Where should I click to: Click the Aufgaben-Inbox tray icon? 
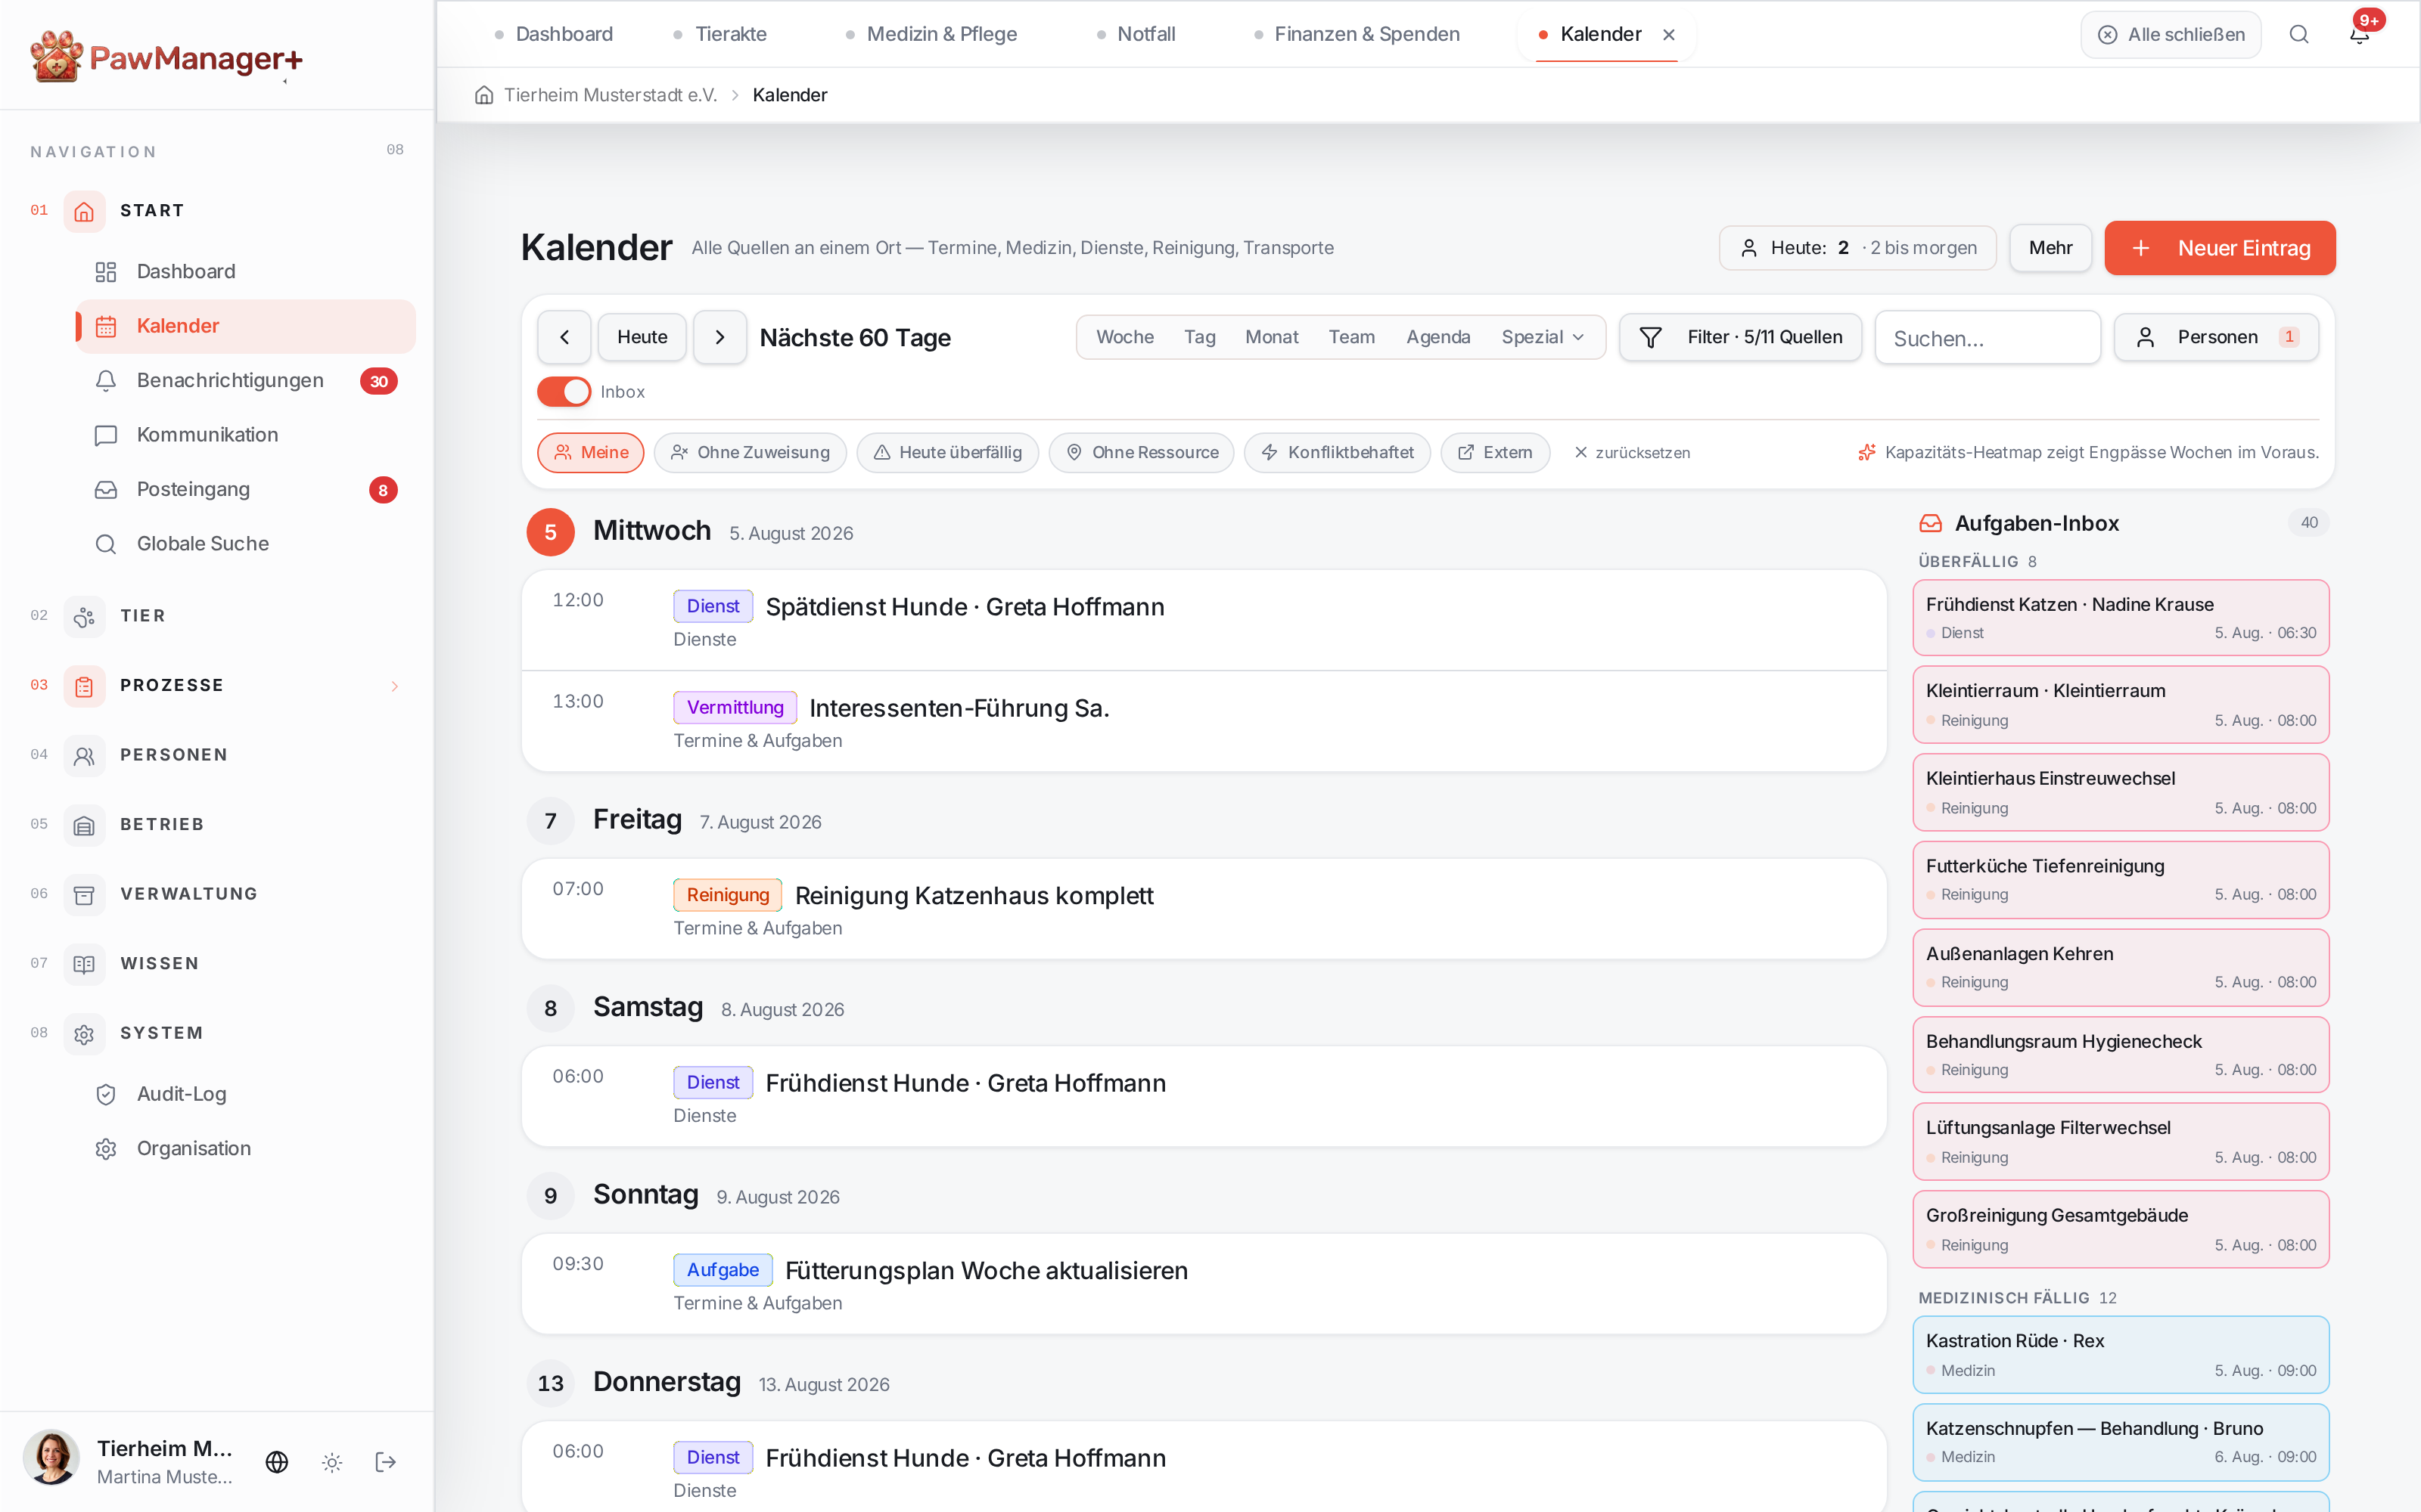tap(1930, 523)
